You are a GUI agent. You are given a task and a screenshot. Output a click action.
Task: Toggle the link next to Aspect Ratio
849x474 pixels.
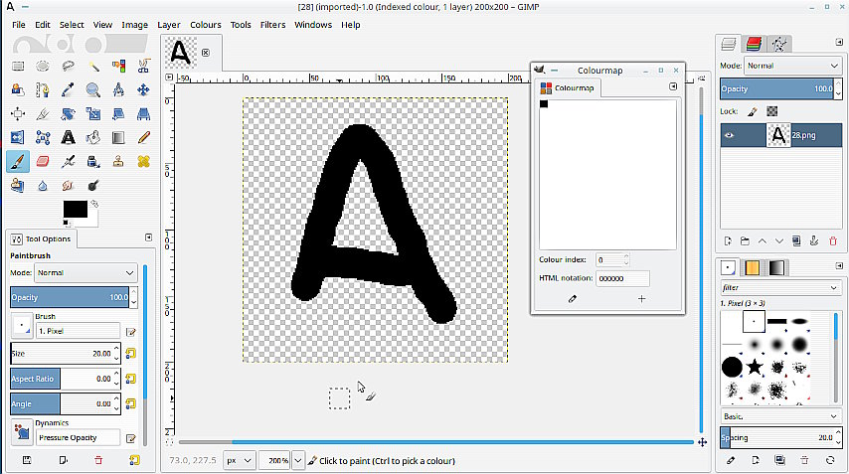tap(130, 379)
